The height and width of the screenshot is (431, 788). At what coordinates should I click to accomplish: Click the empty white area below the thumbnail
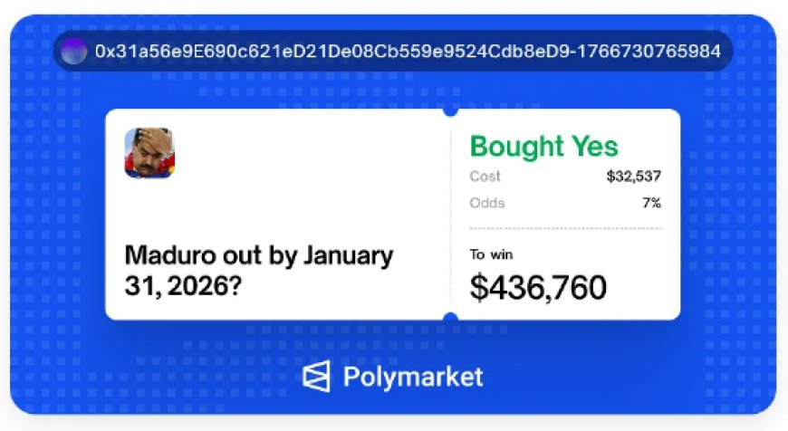pos(226,208)
